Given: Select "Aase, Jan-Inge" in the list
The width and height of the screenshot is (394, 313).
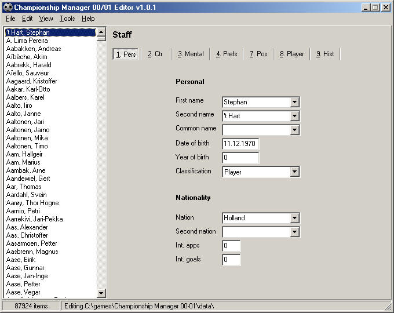Looking at the screenshot, I should 50,276.
